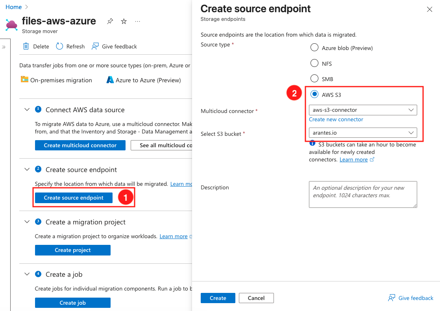Click the favorite star icon
Screen dimensions: 440x311
[x=124, y=22]
